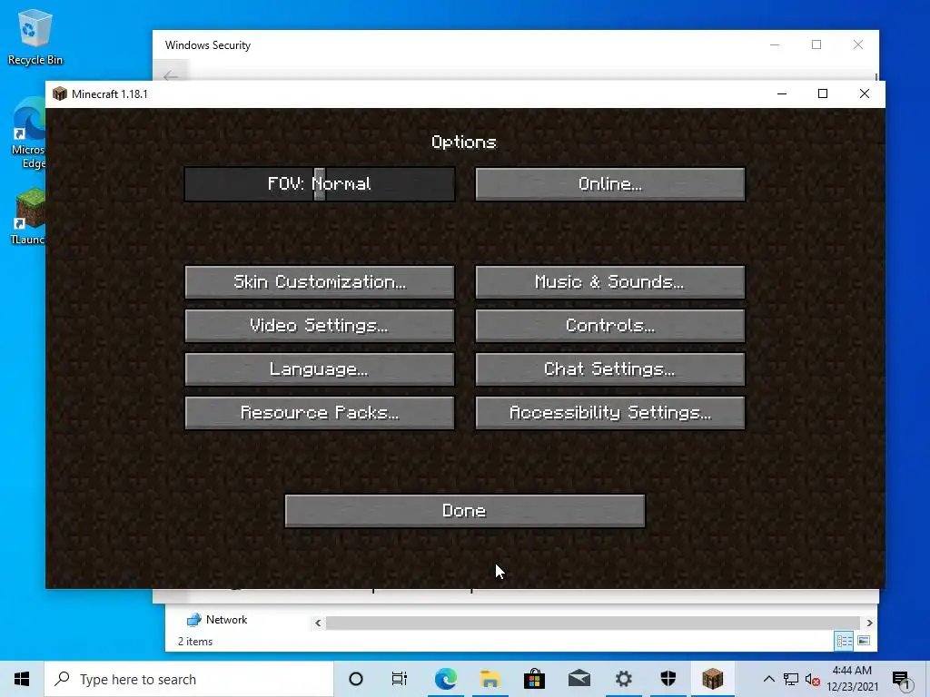Close the Minecraft 1.18.1 window
This screenshot has width=930, height=697.
tap(865, 93)
